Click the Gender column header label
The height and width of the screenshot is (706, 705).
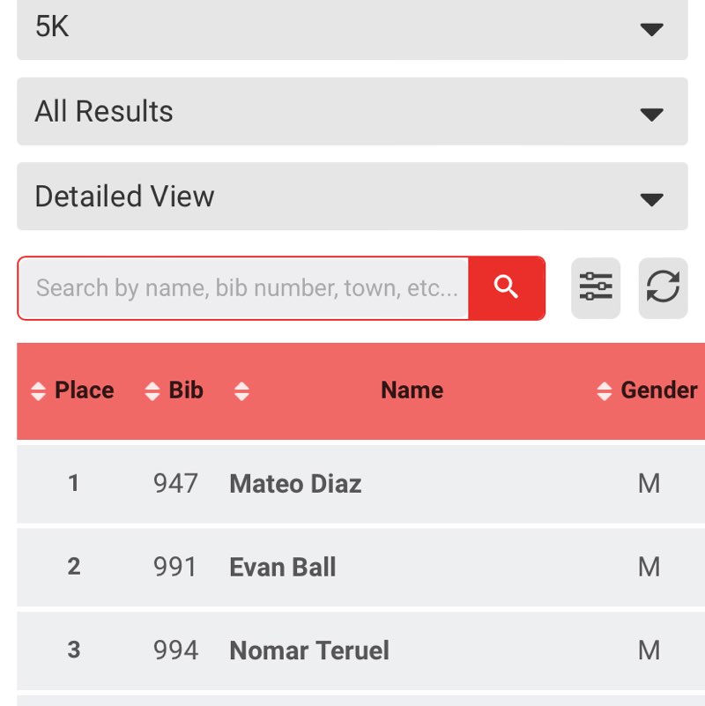point(658,390)
